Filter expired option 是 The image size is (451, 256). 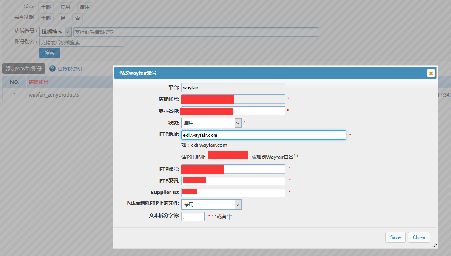[x=63, y=18]
